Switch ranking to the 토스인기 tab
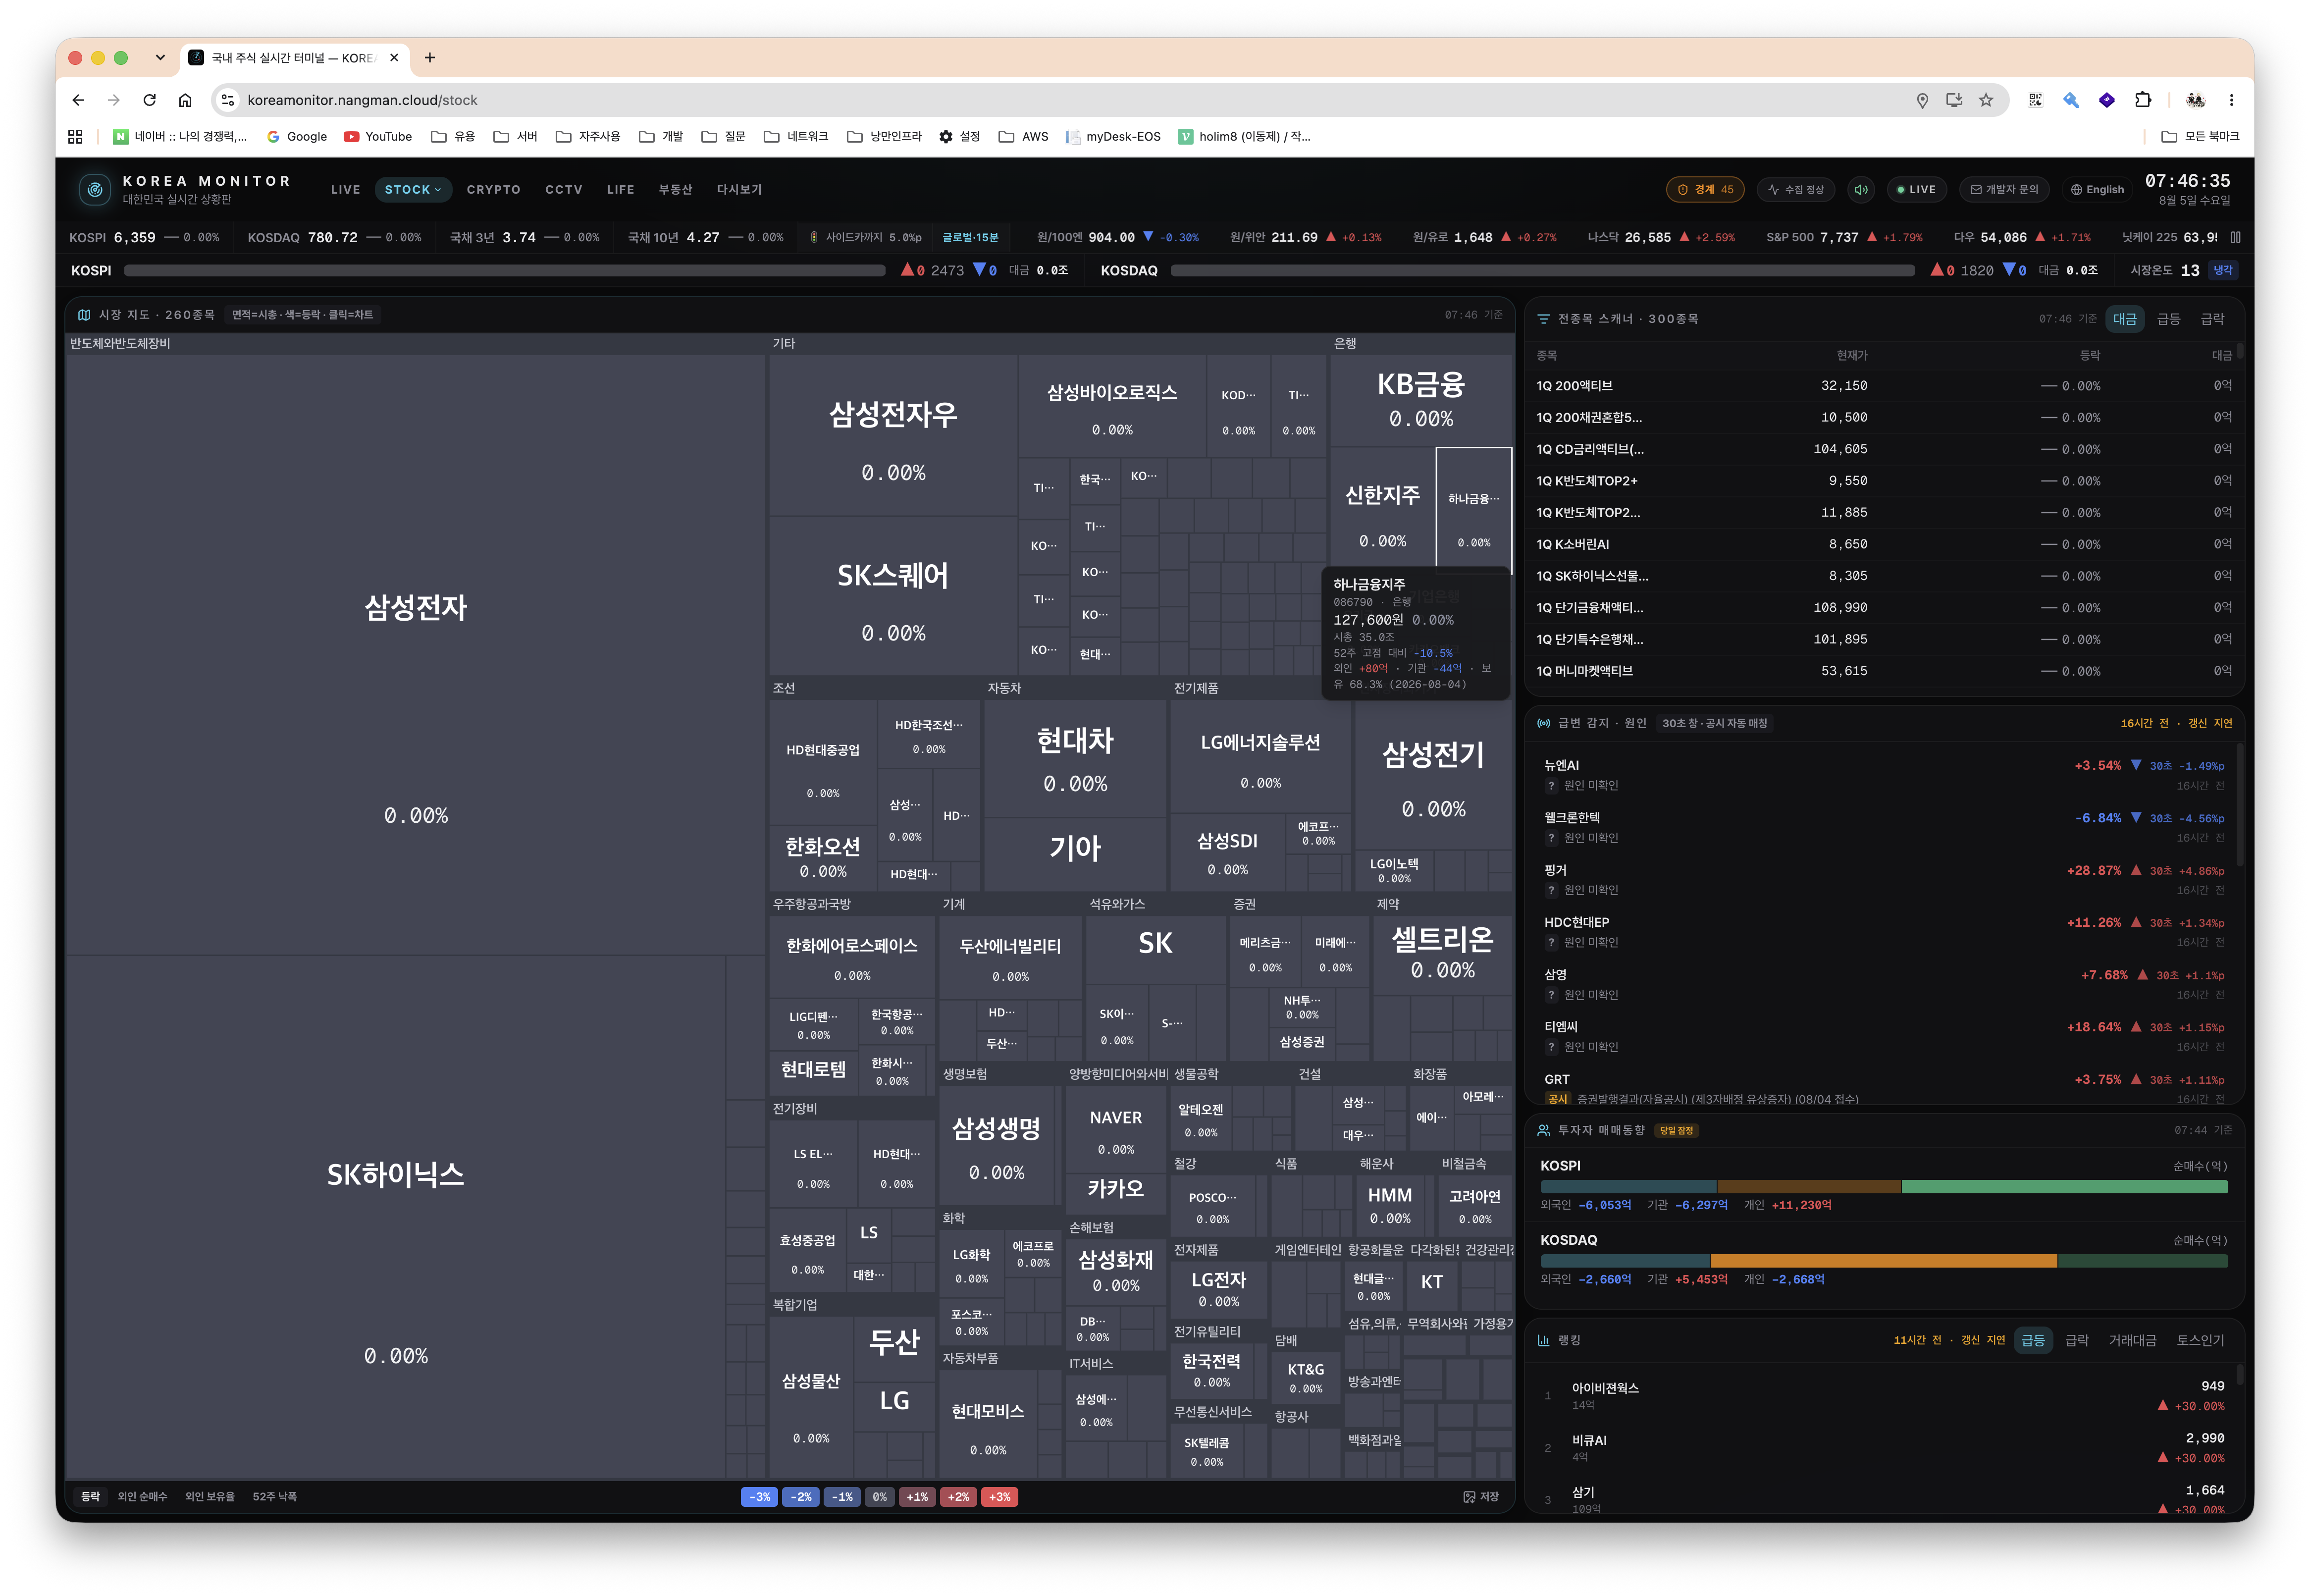 pos(2200,1340)
